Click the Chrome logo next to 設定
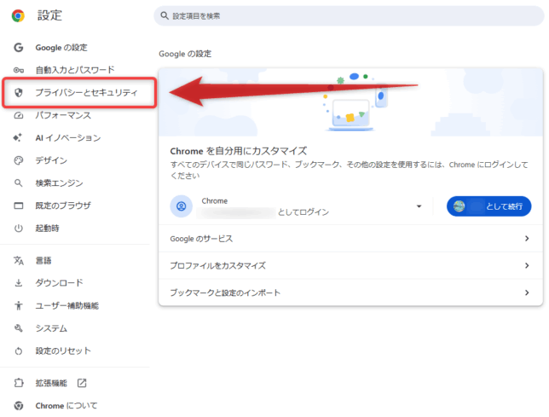The height and width of the screenshot is (417, 549). pyautogui.click(x=18, y=15)
